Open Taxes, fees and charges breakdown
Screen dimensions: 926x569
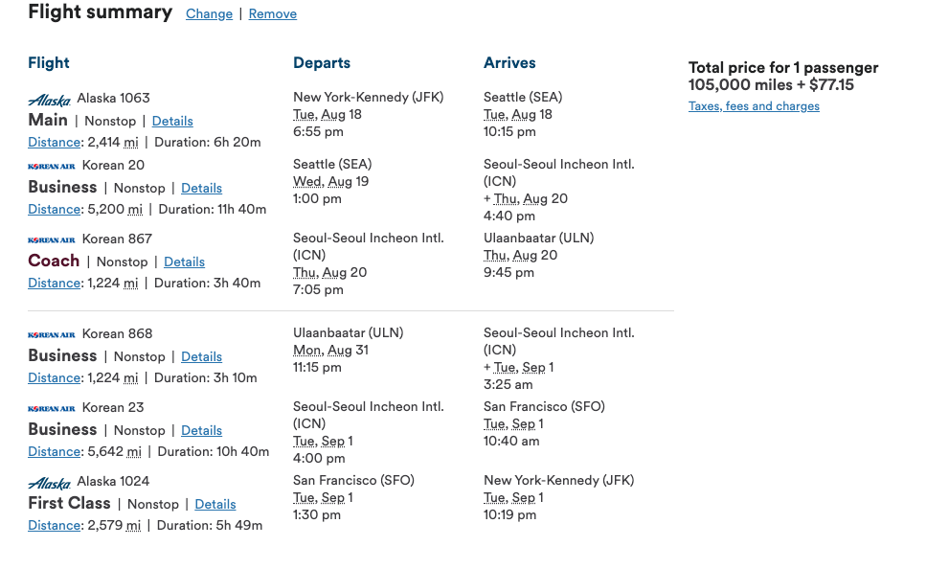(x=754, y=106)
